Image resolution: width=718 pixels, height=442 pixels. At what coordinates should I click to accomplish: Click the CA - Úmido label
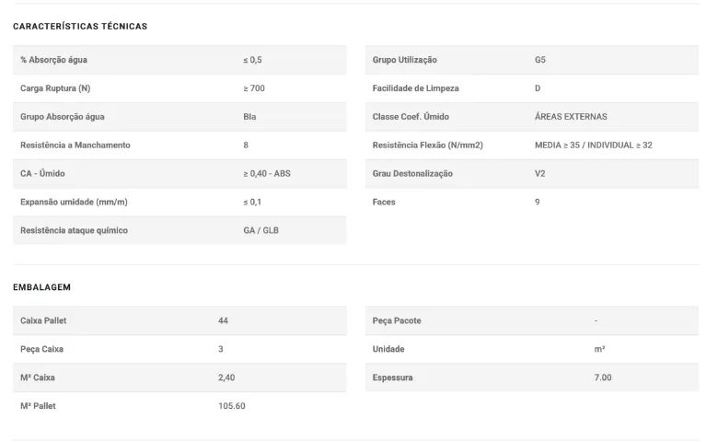click(42, 173)
